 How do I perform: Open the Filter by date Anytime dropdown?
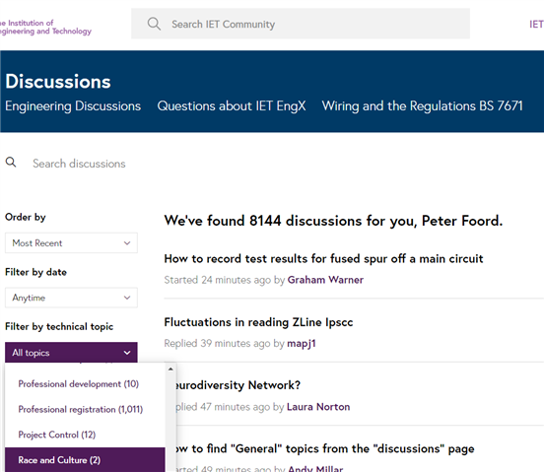pyautogui.click(x=71, y=298)
